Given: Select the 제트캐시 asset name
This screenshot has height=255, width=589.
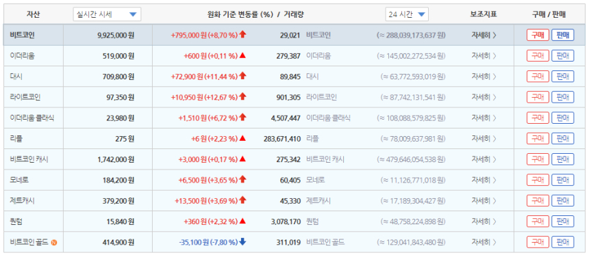Looking at the screenshot, I should click(x=22, y=200).
